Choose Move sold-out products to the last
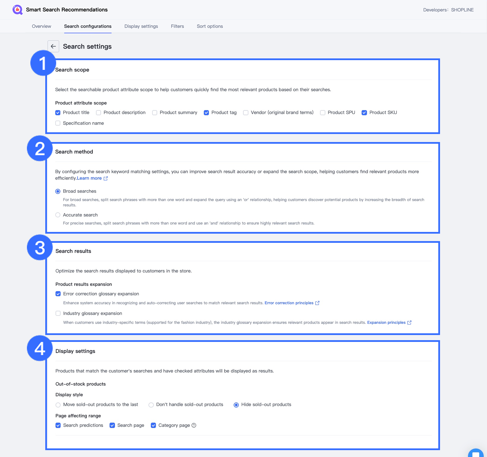The image size is (487, 457). (58, 405)
